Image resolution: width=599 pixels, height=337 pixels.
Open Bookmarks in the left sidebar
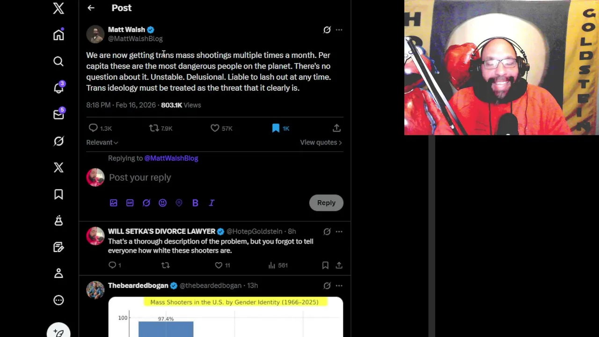[x=58, y=194]
